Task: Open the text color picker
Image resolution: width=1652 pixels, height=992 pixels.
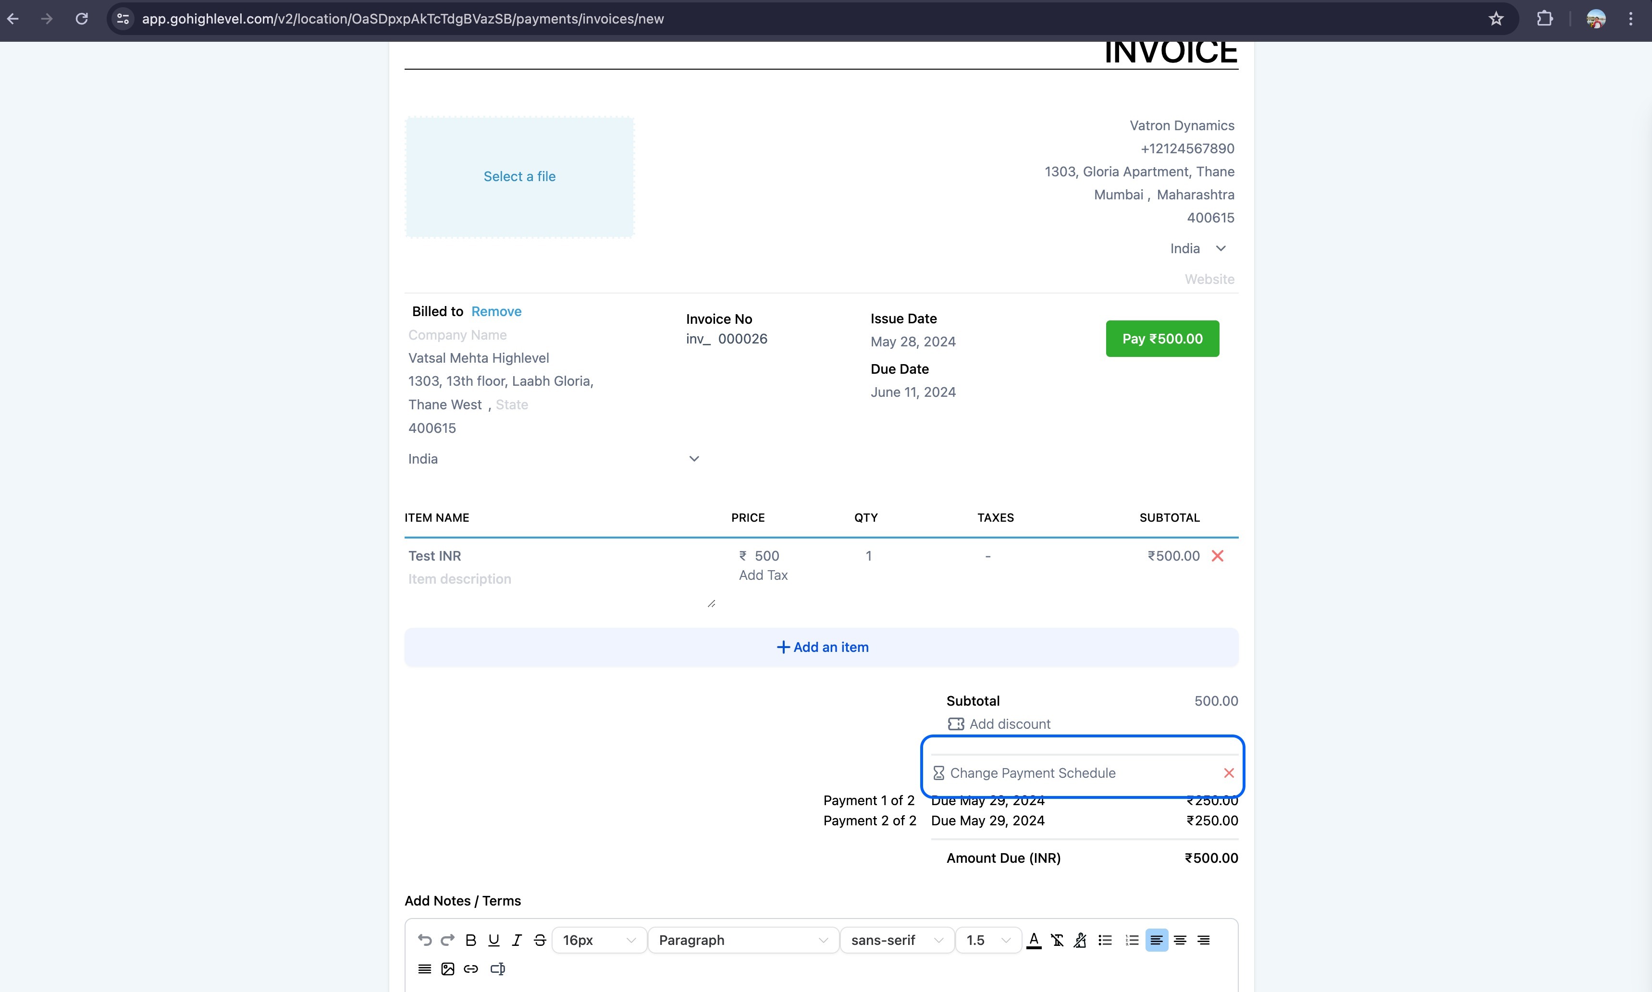Action: (1034, 940)
